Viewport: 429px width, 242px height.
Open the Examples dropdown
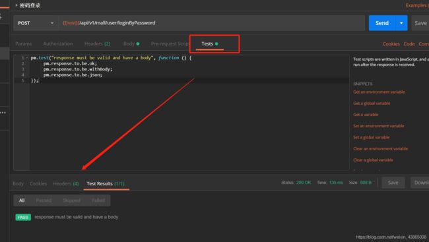tap(417, 5)
